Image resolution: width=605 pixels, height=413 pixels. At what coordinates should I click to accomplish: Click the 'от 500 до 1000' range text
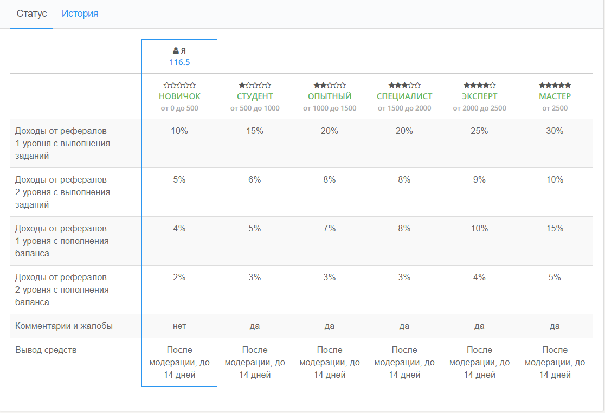[255, 108]
